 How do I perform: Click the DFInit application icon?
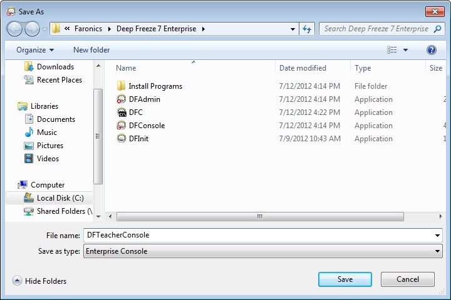(x=122, y=138)
